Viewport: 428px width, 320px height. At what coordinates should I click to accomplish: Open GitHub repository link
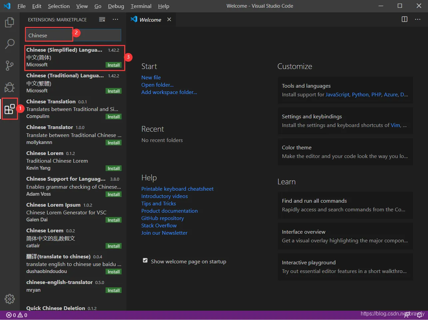coord(162,218)
